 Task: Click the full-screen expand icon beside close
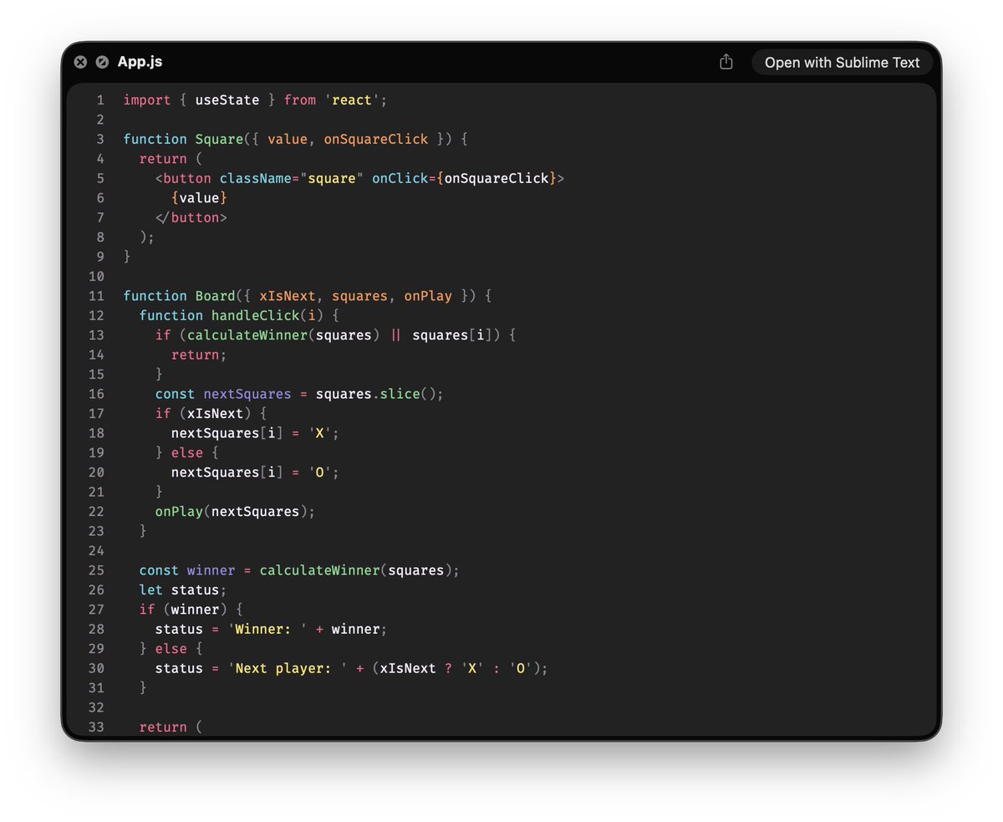(x=102, y=62)
